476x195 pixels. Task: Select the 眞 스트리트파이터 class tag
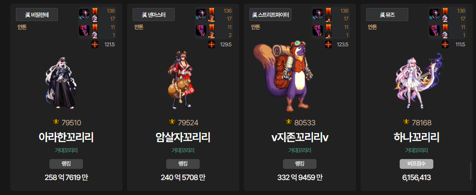(270, 14)
